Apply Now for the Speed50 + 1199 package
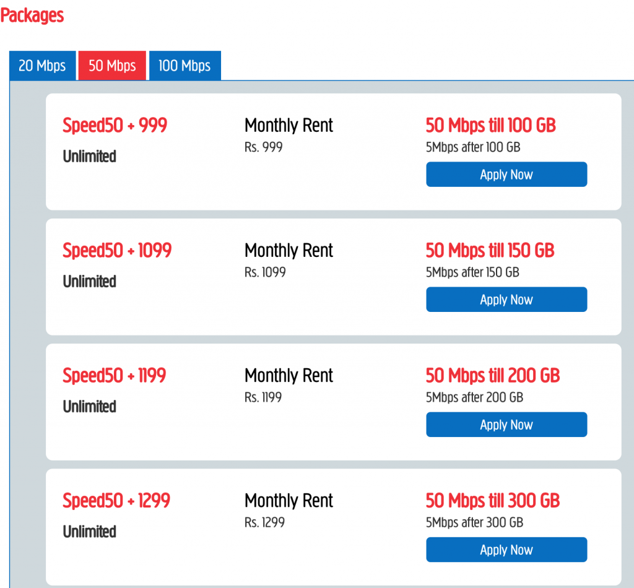The image size is (634, 588). [506, 425]
